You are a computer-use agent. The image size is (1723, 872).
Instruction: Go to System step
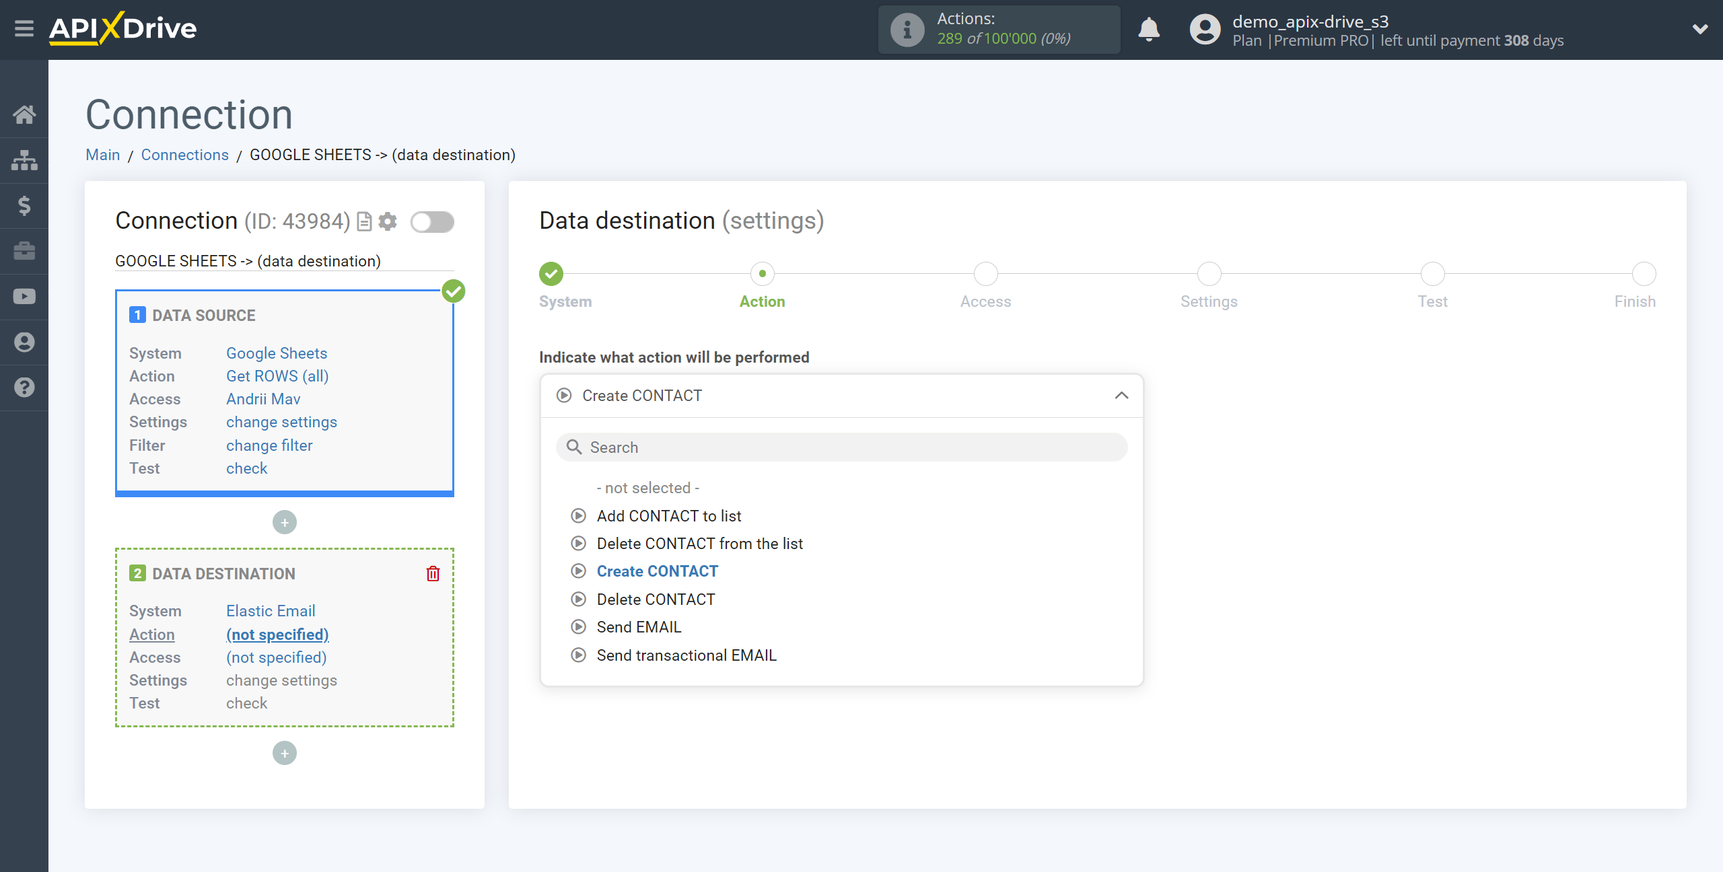551,274
